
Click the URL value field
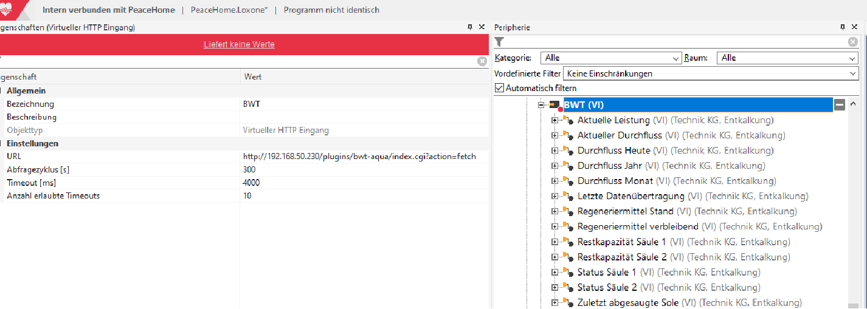365,157
